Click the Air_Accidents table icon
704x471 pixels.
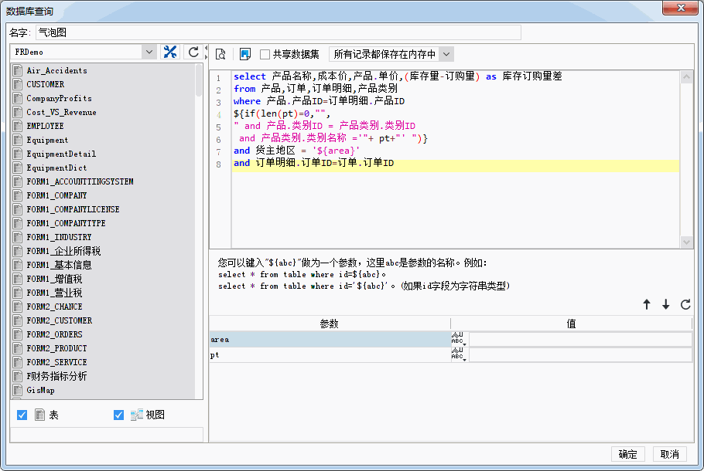pyautogui.click(x=17, y=70)
